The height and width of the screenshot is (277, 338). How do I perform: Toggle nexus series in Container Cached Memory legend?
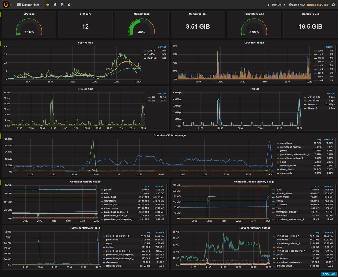(x=279, y=190)
